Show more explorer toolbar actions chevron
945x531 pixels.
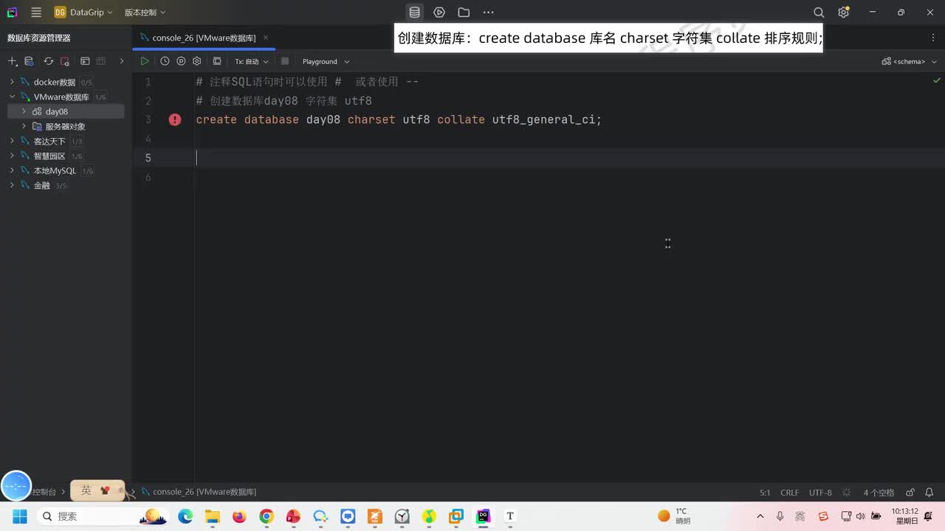(122, 61)
